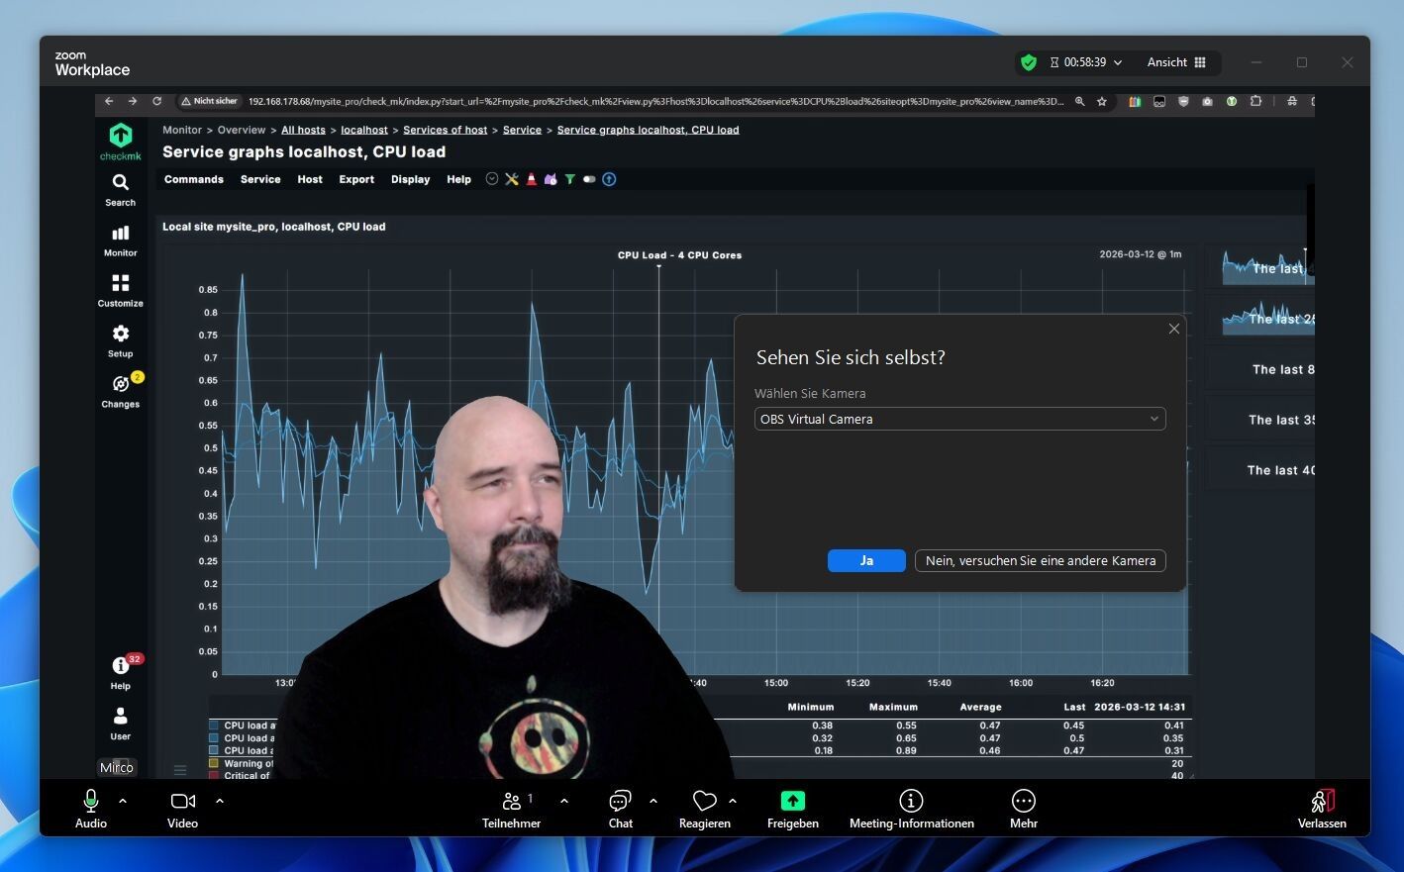Expand the meeting timer dropdown arrow
This screenshot has height=872, width=1404.
tap(1118, 62)
